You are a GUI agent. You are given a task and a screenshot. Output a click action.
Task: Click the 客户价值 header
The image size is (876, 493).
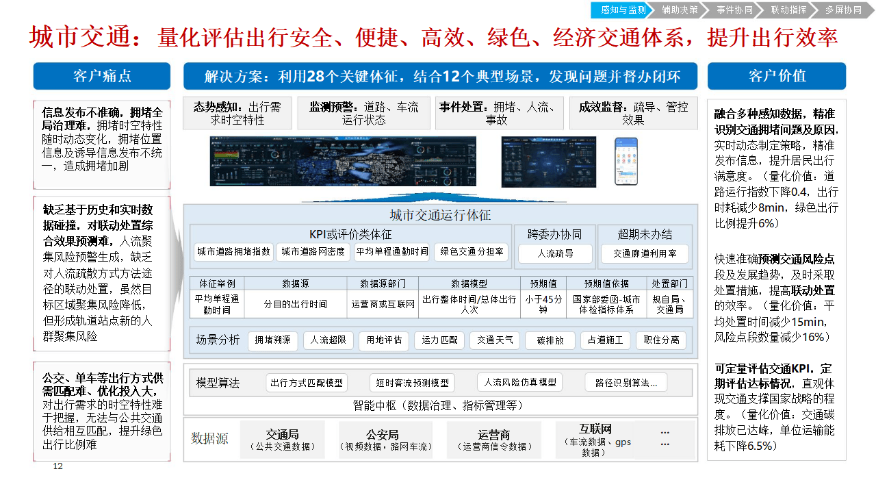(777, 76)
